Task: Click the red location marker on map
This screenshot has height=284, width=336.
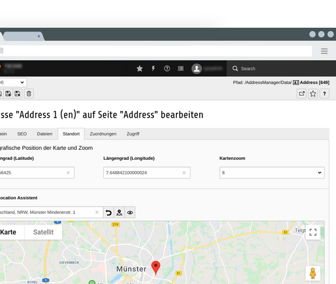Action: click(155, 267)
